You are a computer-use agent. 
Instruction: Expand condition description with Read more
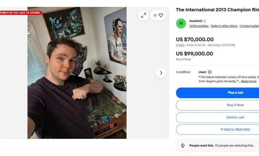pos(249,81)
